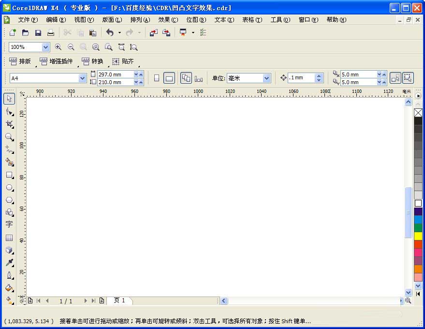The width and height of the screenshot is (425, 329).
Task: Open the 编辑(E) menu
Action: pos(56,20)
